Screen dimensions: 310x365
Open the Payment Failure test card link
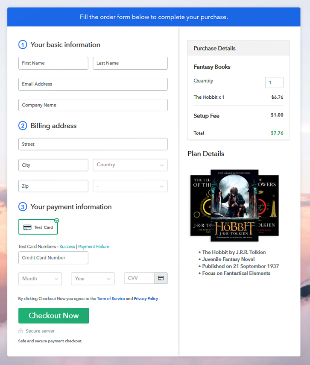94,247
